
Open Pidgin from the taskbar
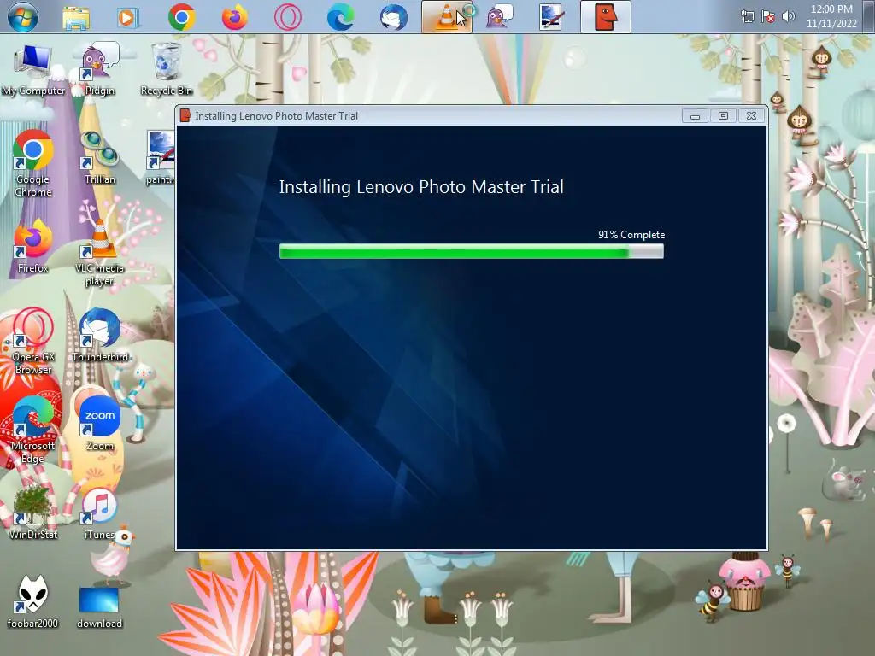pos(499,17)
